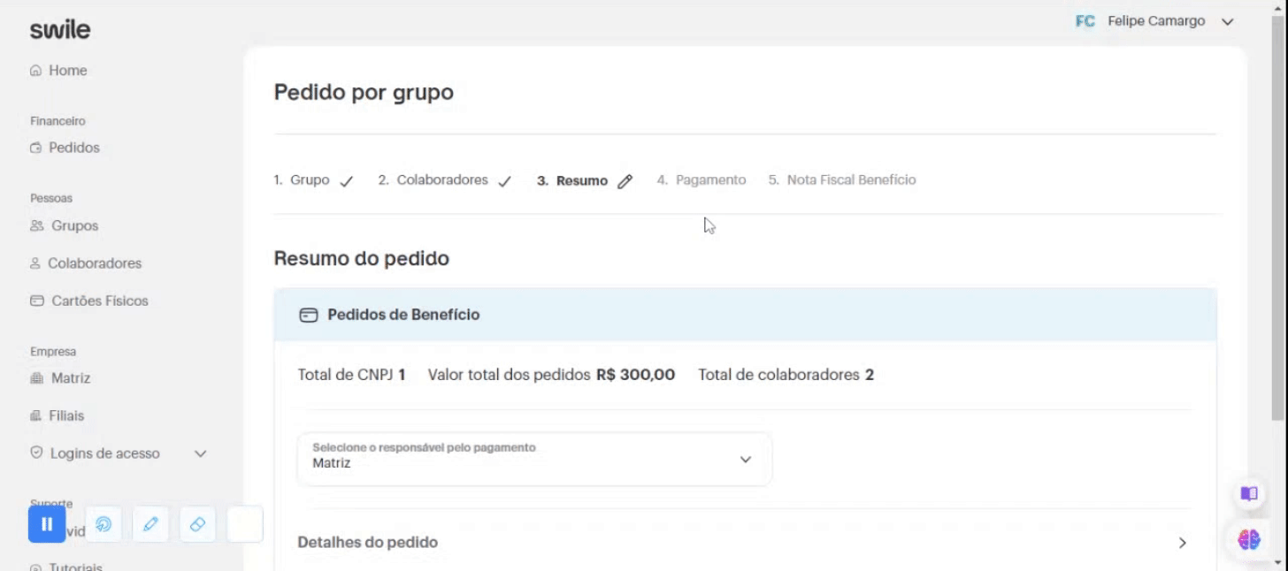Click the Detalhes do pedido chevron arrow
Image resolution: width=1288 pixels, height=571 pixels.
(1183, 543)
